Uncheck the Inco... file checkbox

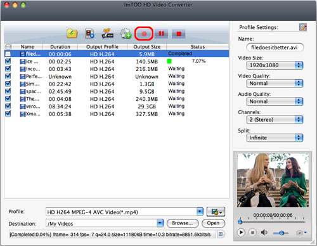pyautogui.click(x=8, y=68)
